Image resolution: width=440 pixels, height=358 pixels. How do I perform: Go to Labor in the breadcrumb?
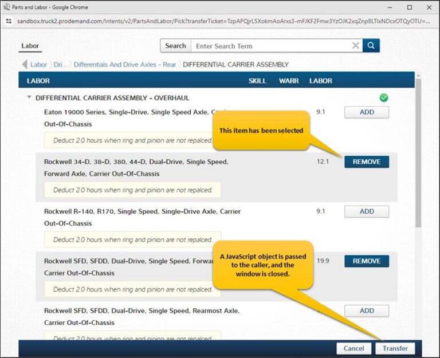pos(39,65)
